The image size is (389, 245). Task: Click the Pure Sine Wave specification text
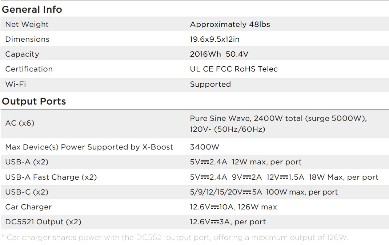278,123
